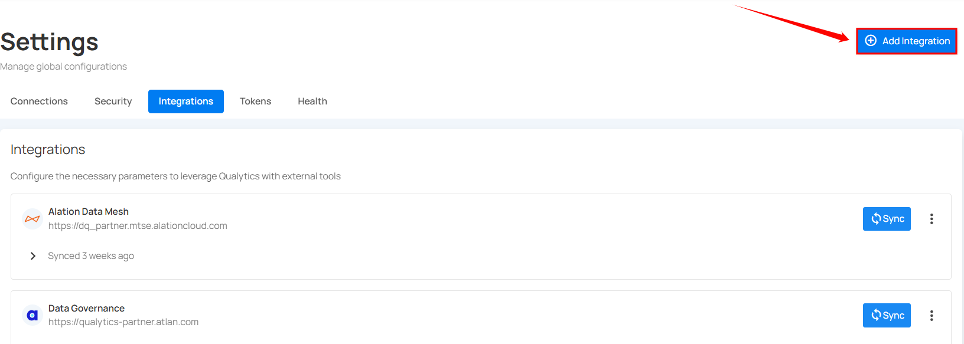Open the kebab menu for Alation Data Mesh
The height and width of the screenshot is (344, 964).
coord(932,218)
